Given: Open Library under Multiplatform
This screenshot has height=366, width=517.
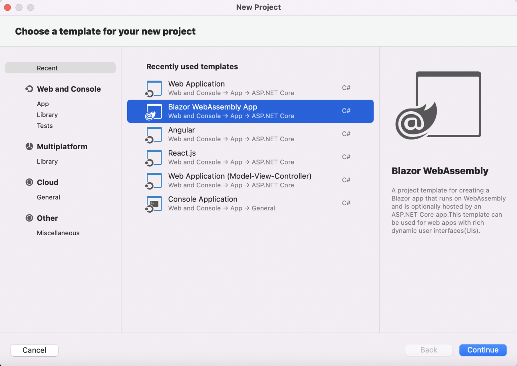Looking at the screenshot, I should tap(47, 161).
